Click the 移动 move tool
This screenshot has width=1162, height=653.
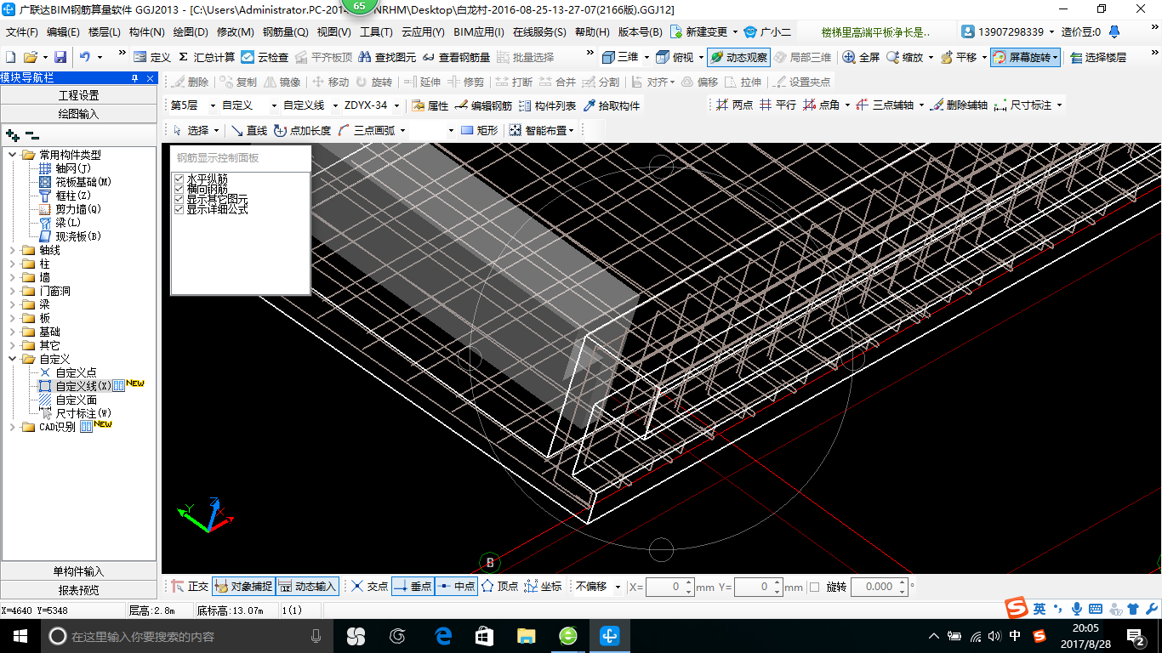(x=330, y=82)
